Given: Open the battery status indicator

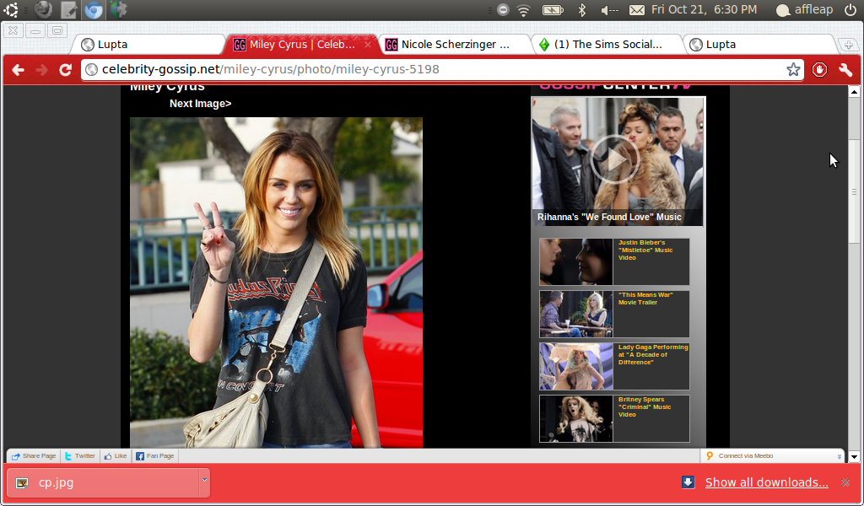Looking at the screenshot, I should tap(553, 10).
